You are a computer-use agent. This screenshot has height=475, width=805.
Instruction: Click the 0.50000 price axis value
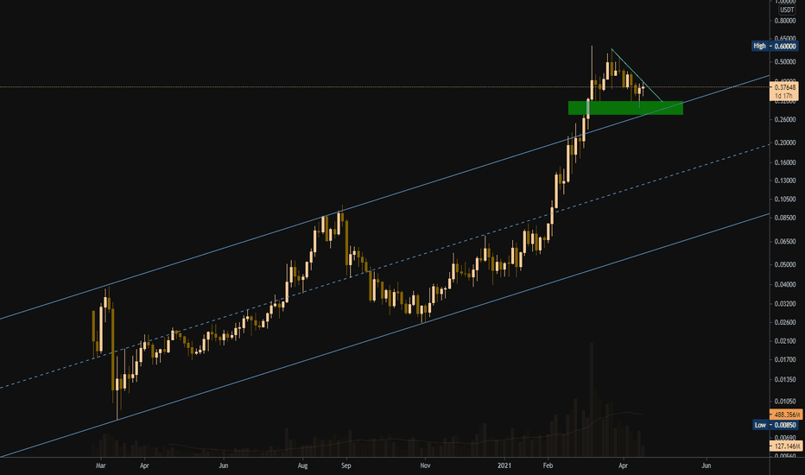[785, 62]
